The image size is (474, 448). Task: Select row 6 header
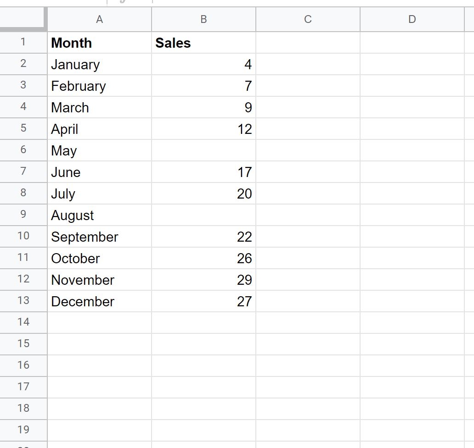[x=23, y=150]
